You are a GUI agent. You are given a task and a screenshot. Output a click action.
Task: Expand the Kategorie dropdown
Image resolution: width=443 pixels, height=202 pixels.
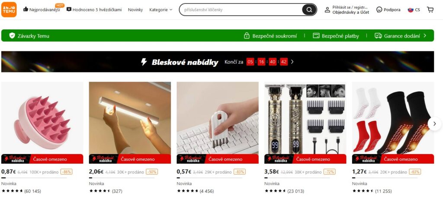(161, 9)
